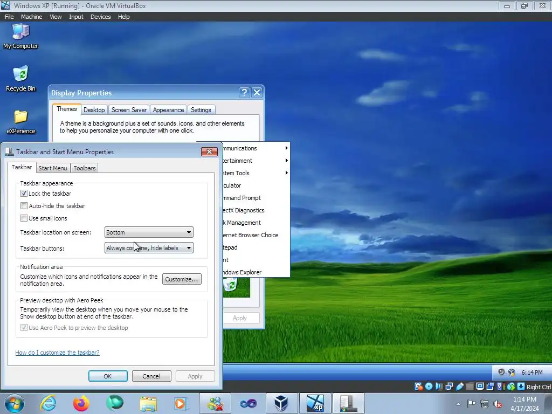Select Desktop tab in Display Properties
Viewport: 552px width, 414px height.
pyautogui.click(x=94, y=110)
